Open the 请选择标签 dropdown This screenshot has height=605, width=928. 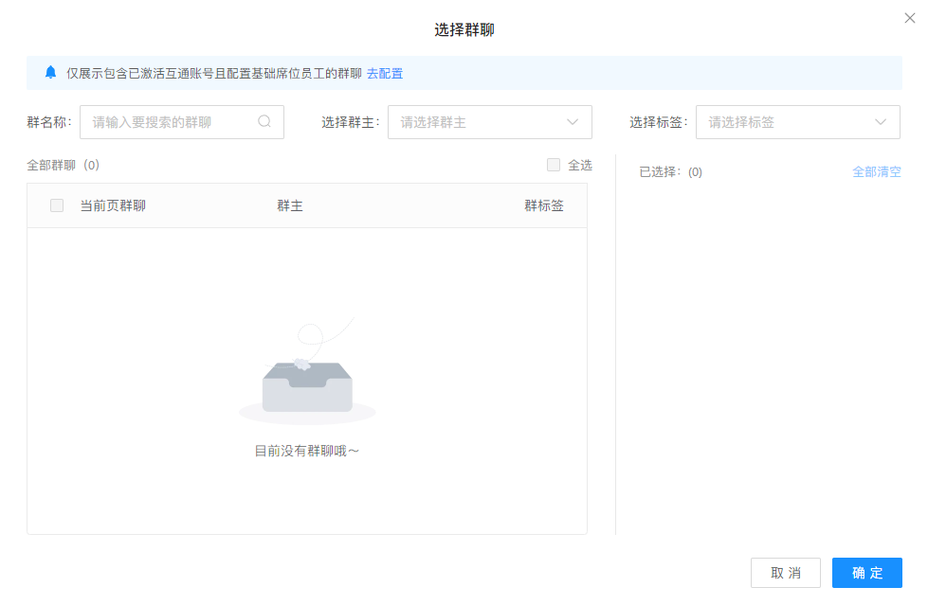point(787,122)
